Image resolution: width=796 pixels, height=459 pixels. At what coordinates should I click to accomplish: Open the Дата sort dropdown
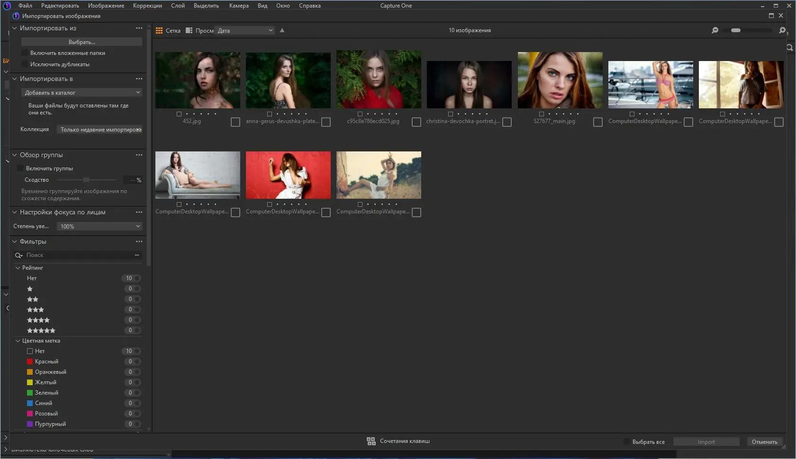[245, 31]
